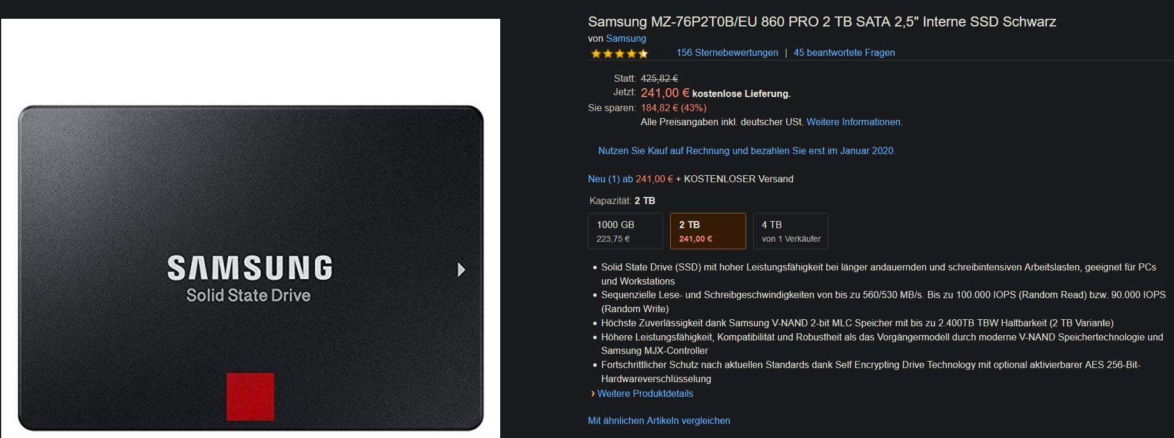Open the Weitere Informationen tax link
Viewport: 1174px width, 438px height.
[854, 122]
